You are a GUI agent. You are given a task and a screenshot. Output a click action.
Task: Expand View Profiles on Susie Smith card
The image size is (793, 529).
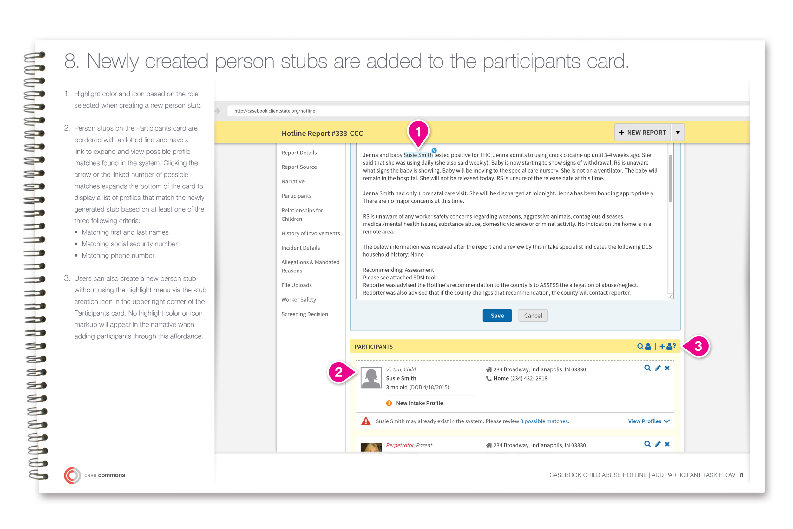(x=649, y=421)
